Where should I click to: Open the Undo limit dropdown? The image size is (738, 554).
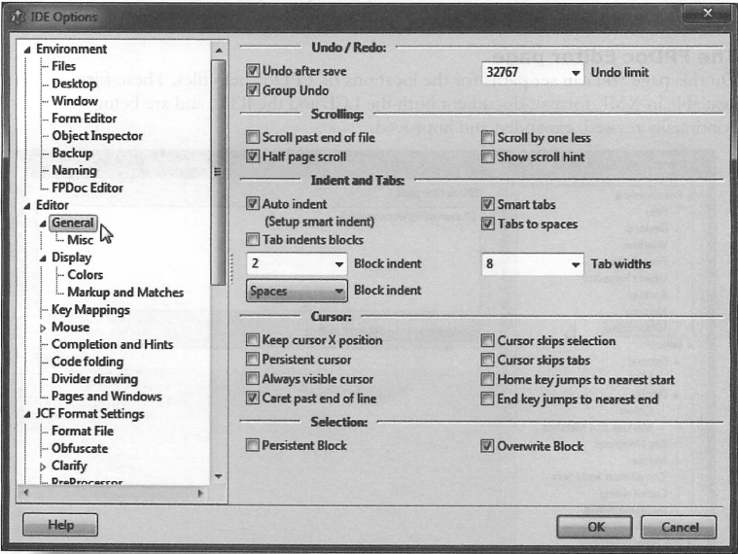coord(576,73)
